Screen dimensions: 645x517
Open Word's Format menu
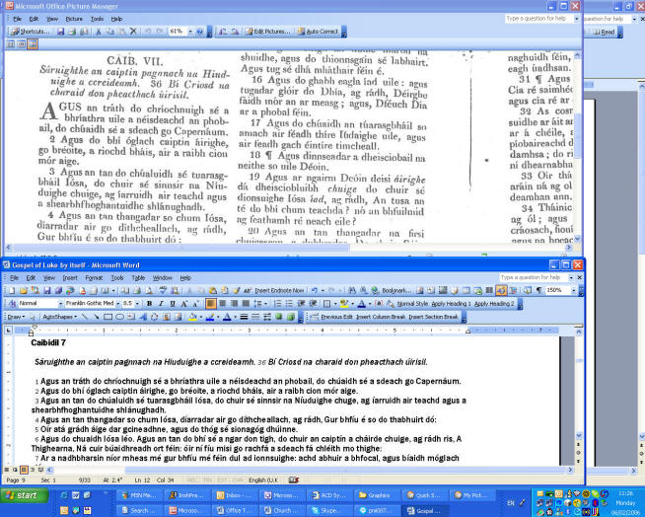(94, 278)
